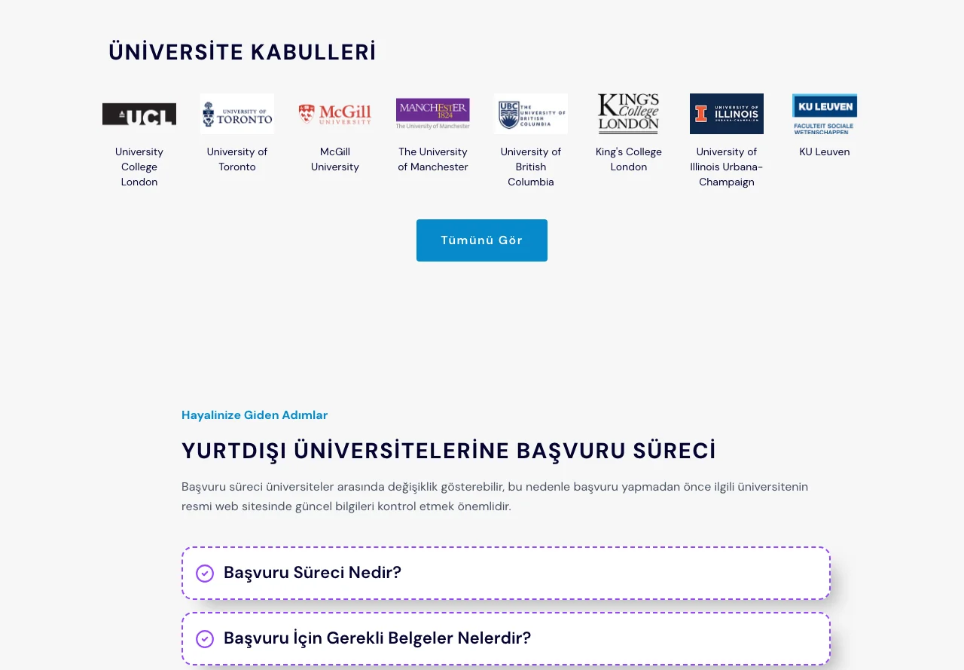964x670 pixels.
Task: Expand the Başvuru Süreci Nedir? accordion
Action: [506, 574]
